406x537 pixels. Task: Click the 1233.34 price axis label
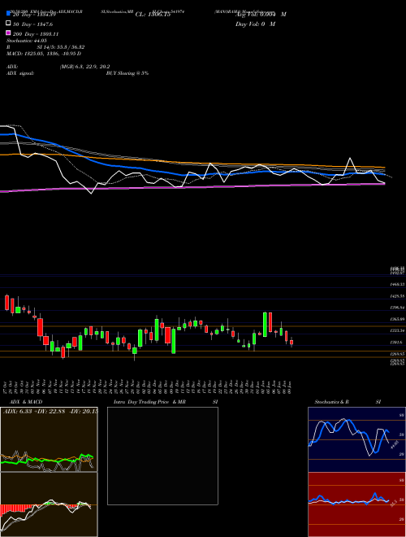[397, 330]
